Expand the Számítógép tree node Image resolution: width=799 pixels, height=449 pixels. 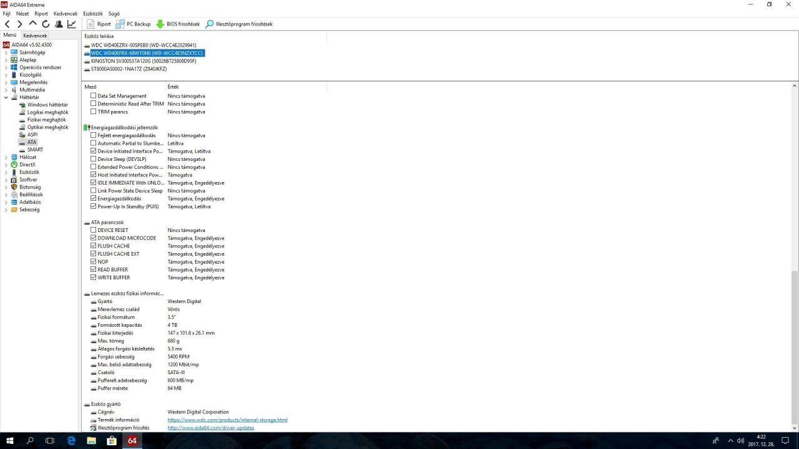6,52
